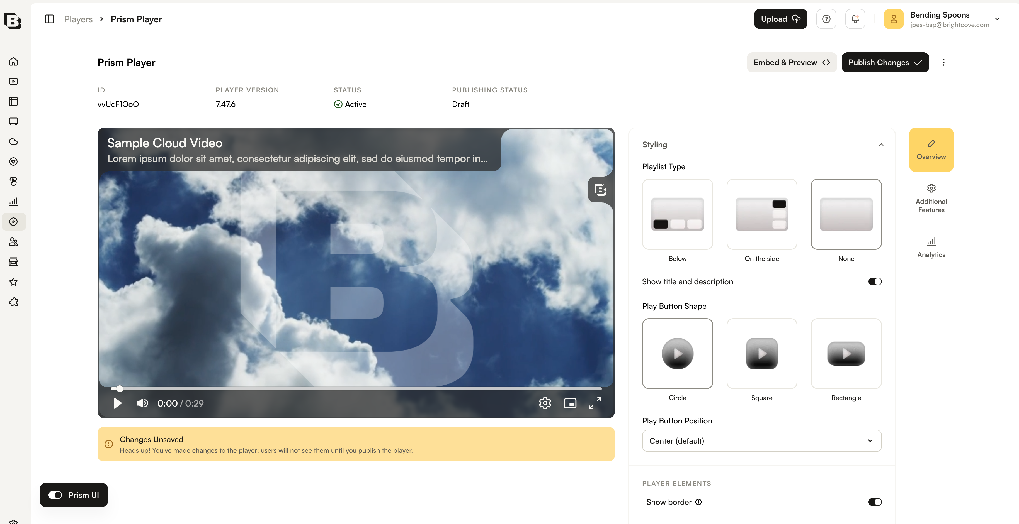
Task: Toggle the sidebar panel icon
Action: click(x=49, y=19)
